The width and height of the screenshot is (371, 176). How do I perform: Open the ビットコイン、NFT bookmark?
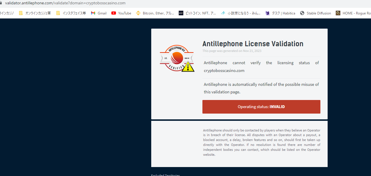click(197, 13)
